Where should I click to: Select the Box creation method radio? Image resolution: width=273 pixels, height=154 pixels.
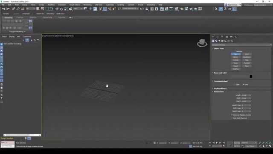click(x=244, y=85)
